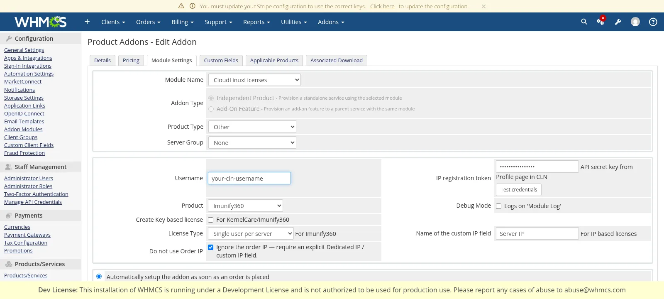Screen dimensions: 664x299
Task: Open the License Type dropdown
Action: click(251, 233)
